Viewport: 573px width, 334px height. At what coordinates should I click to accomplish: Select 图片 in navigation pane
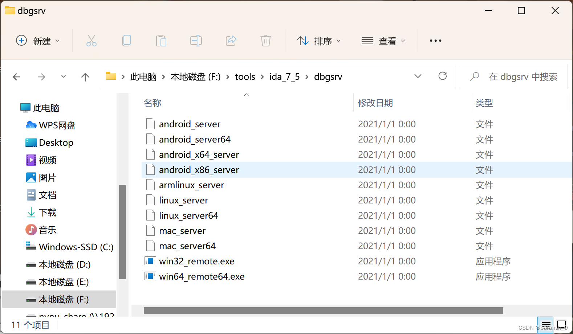tap(41, 177)
